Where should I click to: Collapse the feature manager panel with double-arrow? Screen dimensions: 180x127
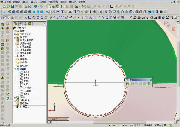tap(44, 24)
